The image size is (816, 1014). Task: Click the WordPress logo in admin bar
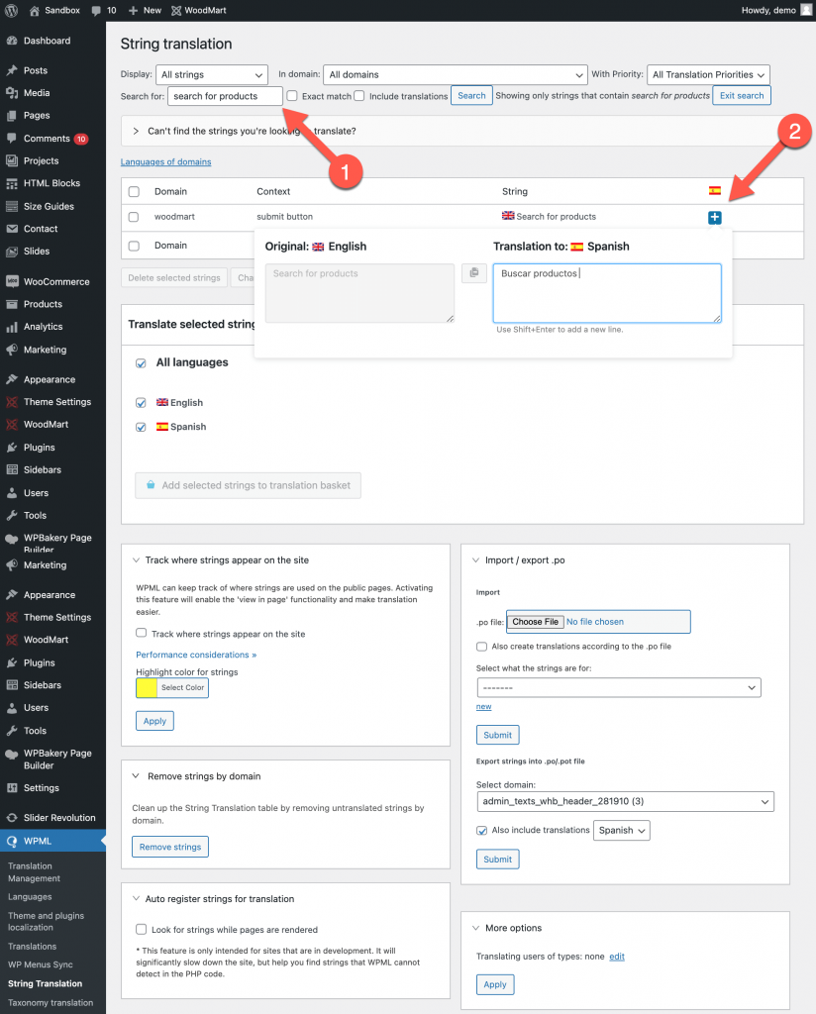(x=10, y=10)
